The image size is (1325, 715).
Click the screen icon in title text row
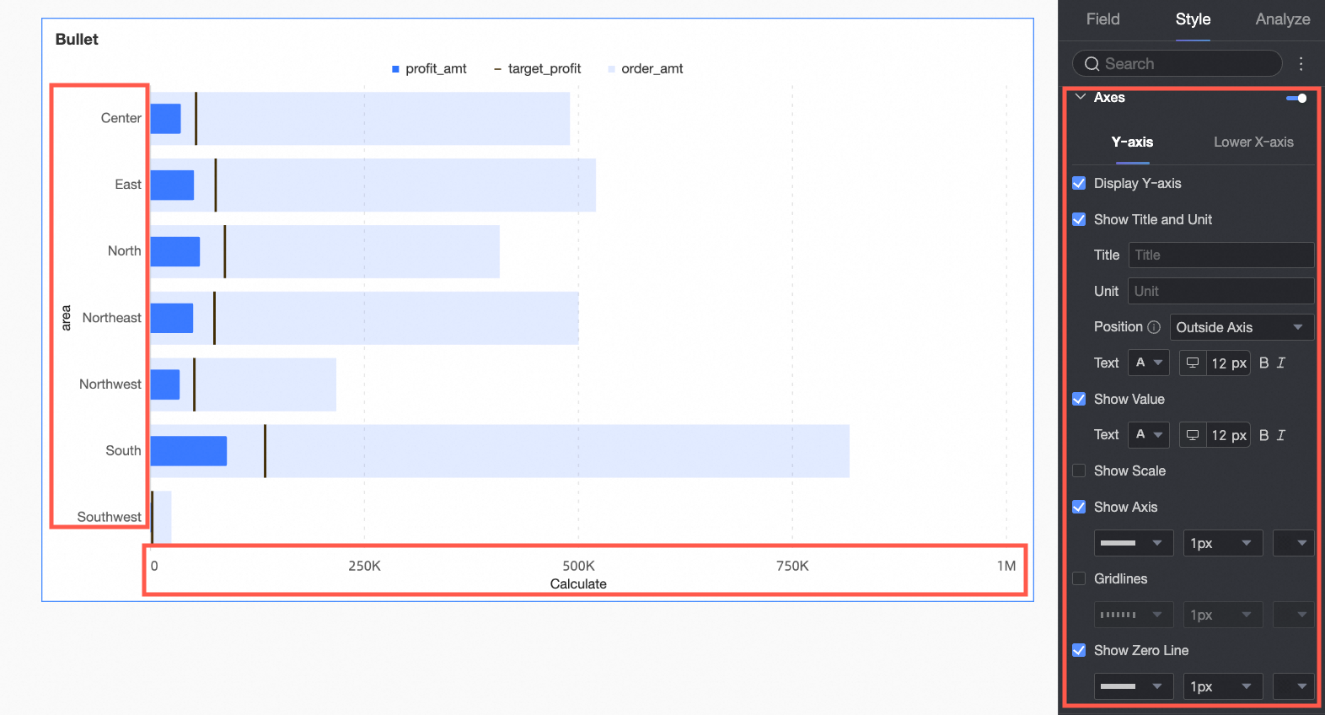coord(1193,363)
